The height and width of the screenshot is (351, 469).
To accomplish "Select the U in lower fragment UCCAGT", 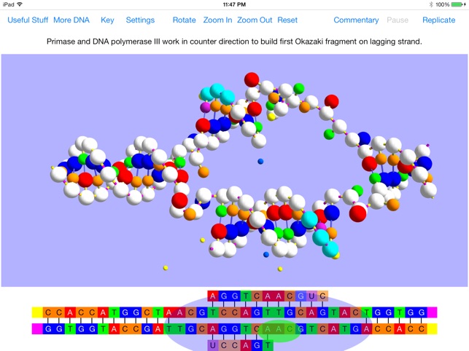I will coord(213,345).
